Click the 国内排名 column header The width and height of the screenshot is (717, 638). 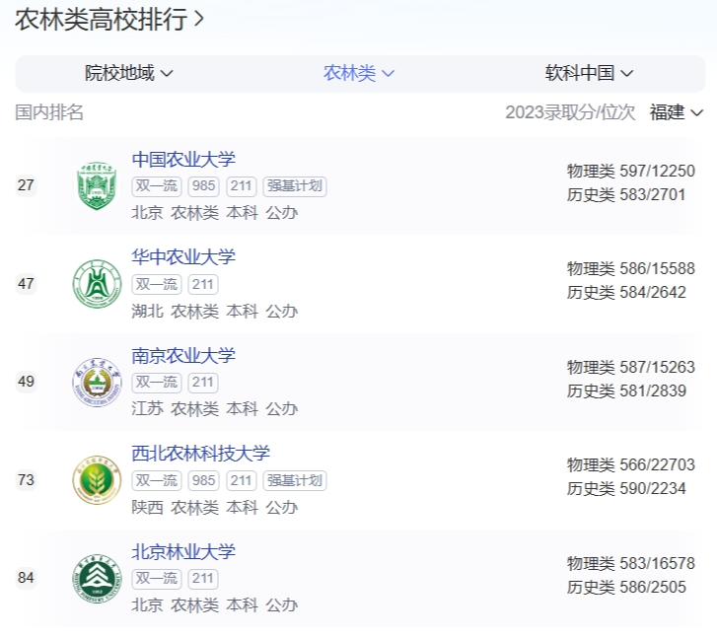[49, 112]
